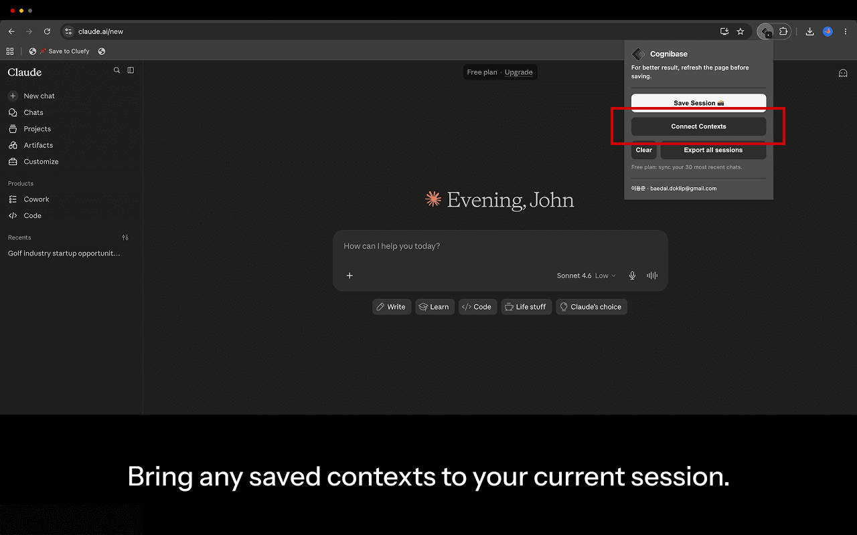The height and width of the screenshot is (535, 857).
Task: Follow the Upgrade plan link
Action: tap(518, 72)
